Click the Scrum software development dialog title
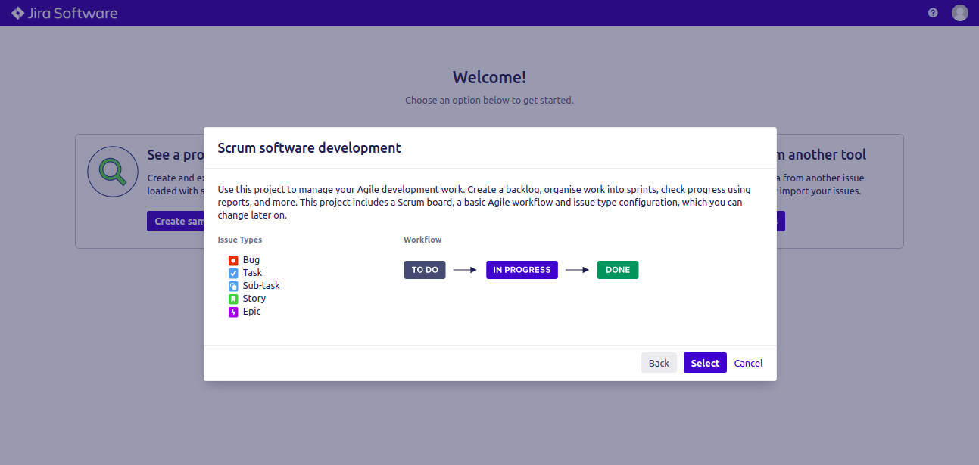Screen dimensions: 979x465 tap(310, 148)
